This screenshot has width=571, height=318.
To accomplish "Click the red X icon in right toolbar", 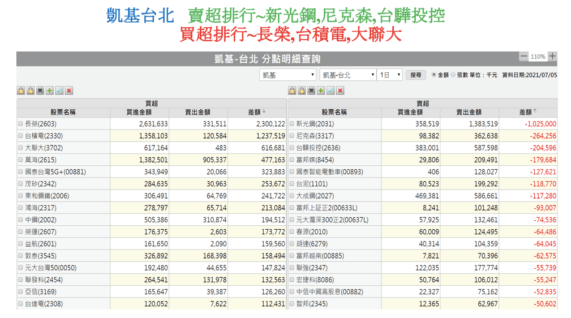I will (340, 91).
